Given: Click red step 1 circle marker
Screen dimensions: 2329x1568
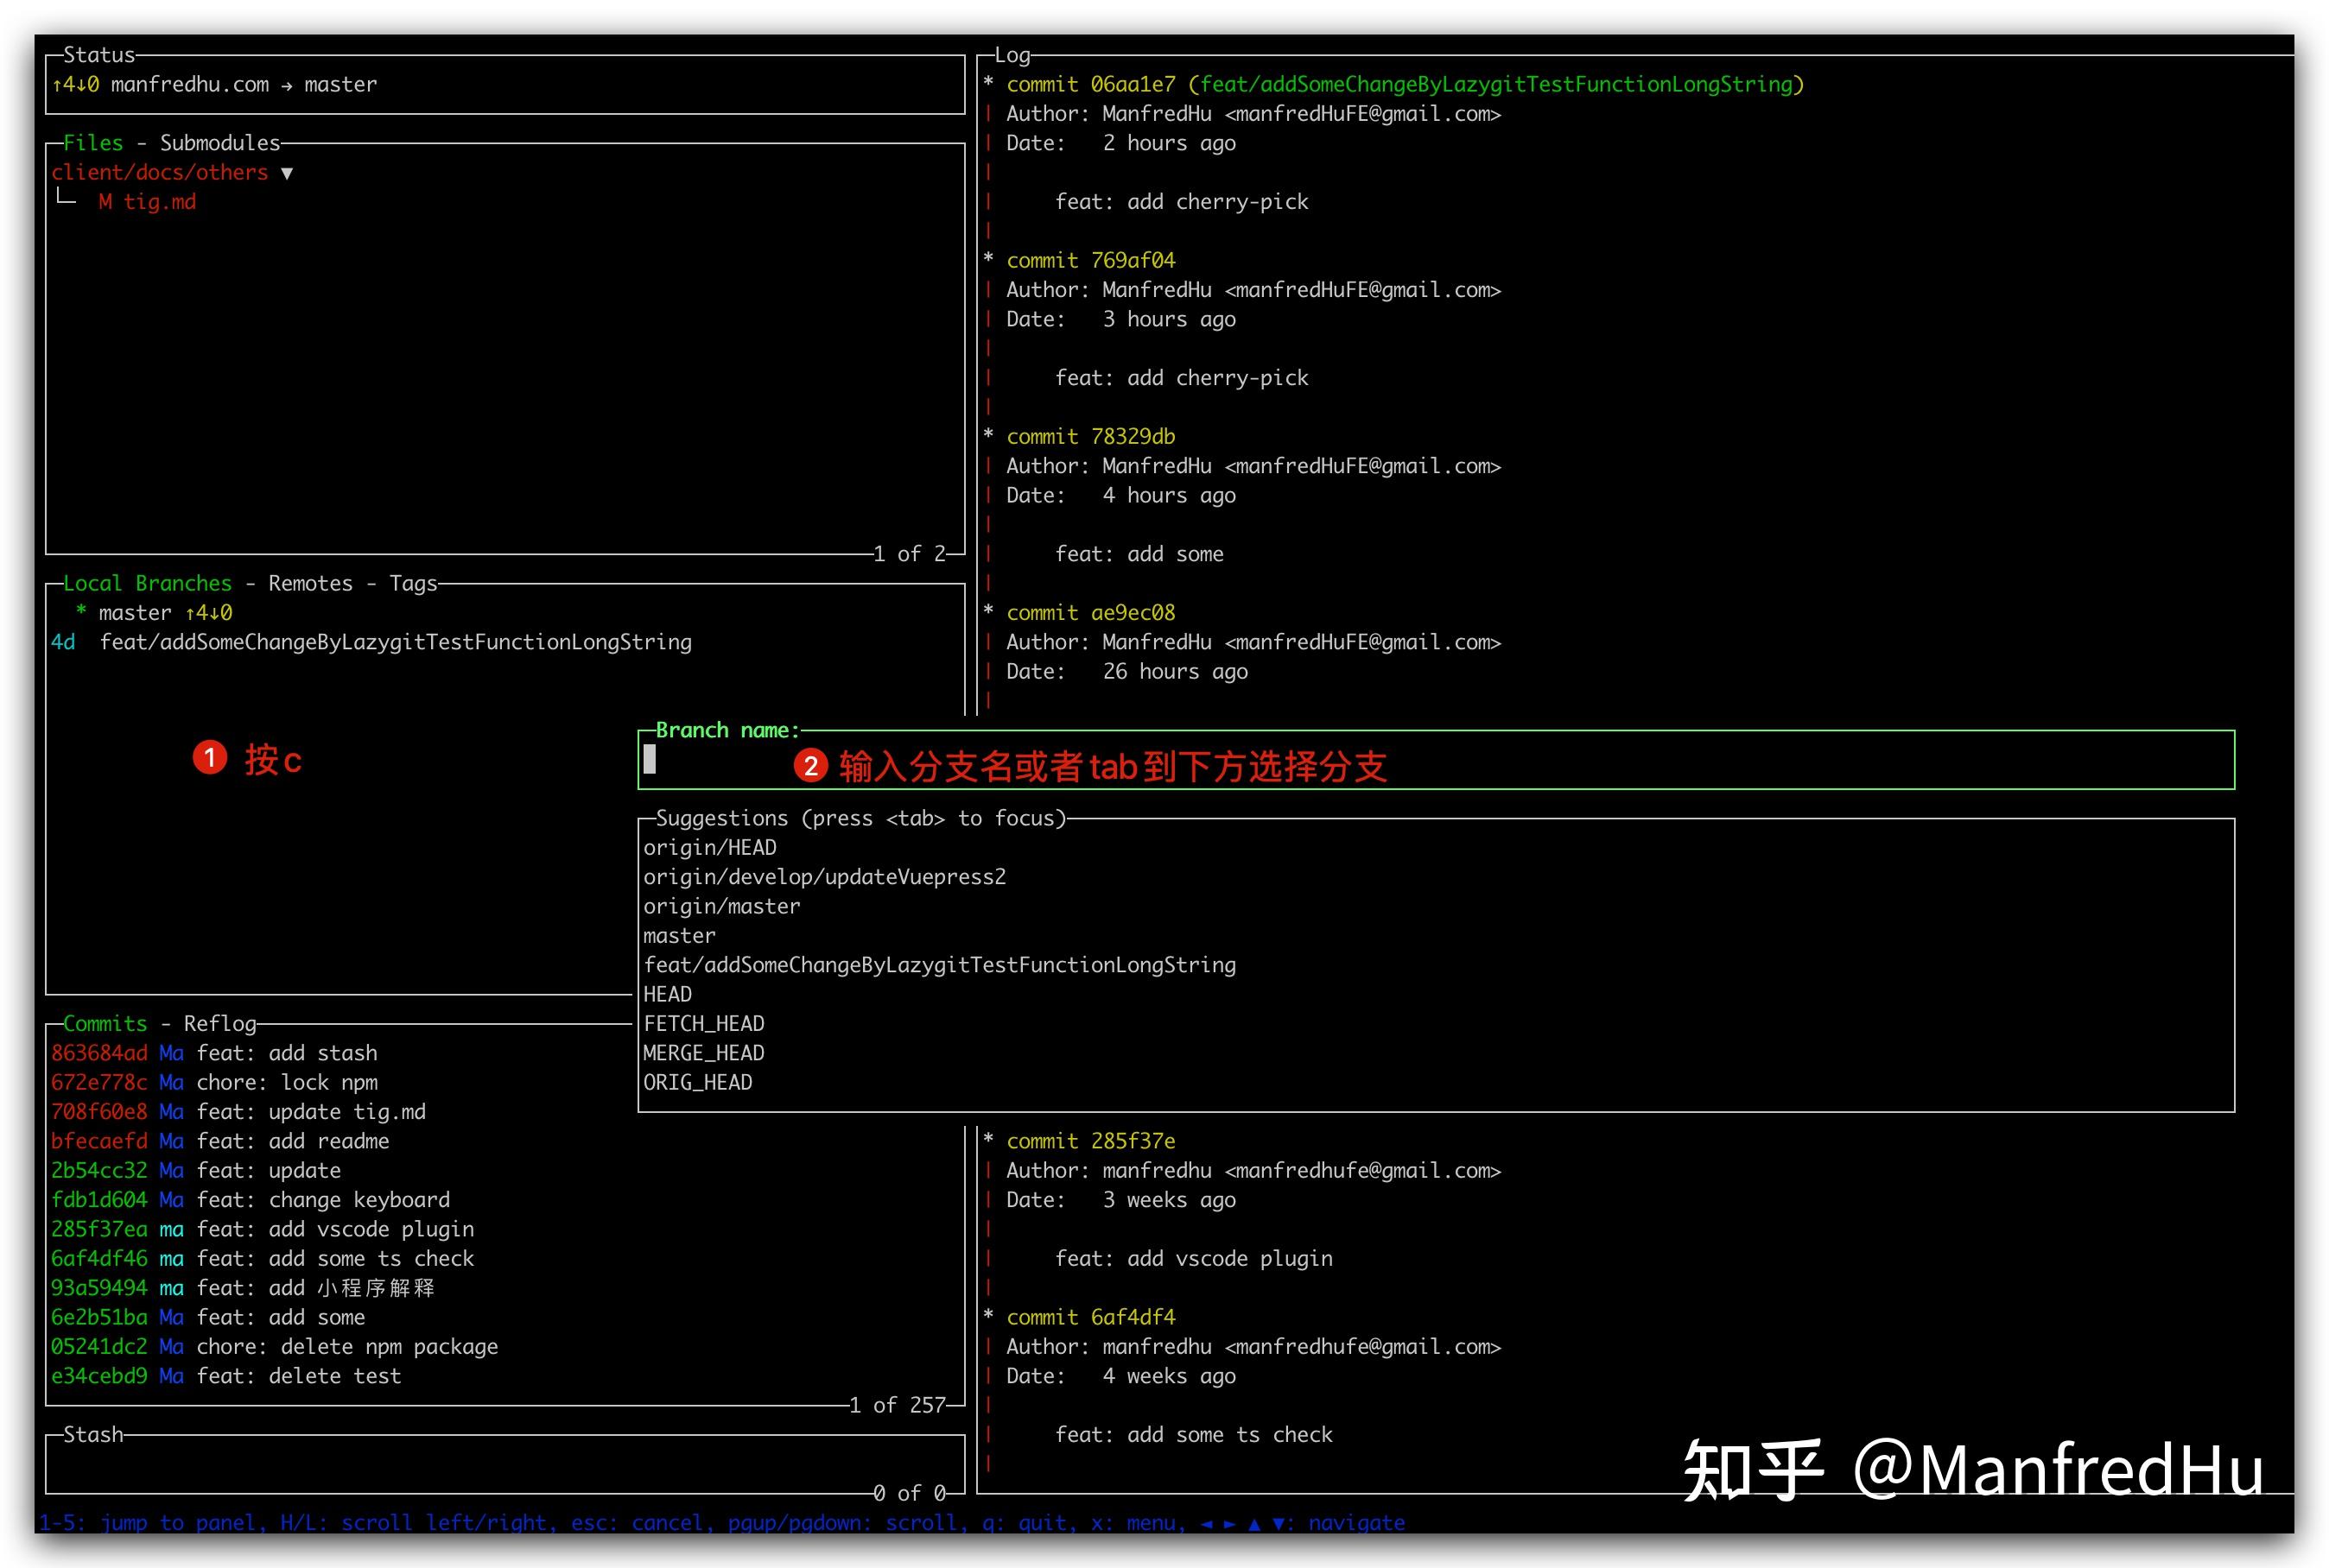Looking at the screenshot, I should 210,758.
